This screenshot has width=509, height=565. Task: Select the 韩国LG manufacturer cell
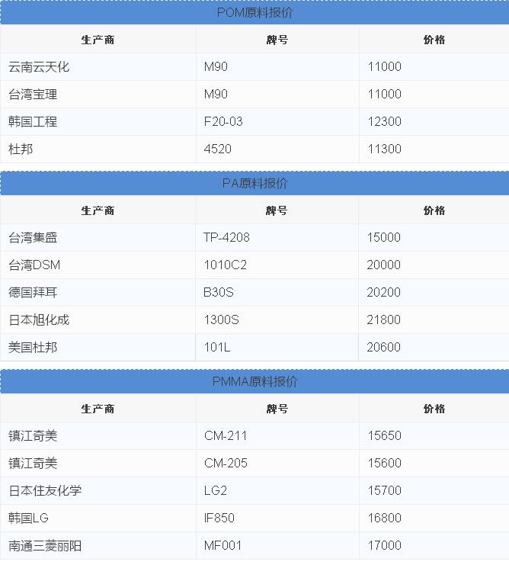point(98,518)
